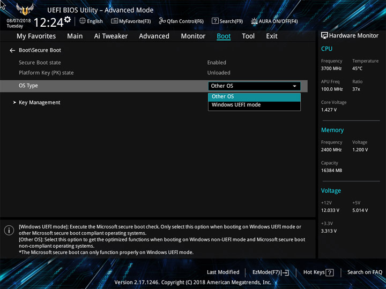Click the gear icon beside the clock
Screen dimensions: 386x289
coord(68,19)
